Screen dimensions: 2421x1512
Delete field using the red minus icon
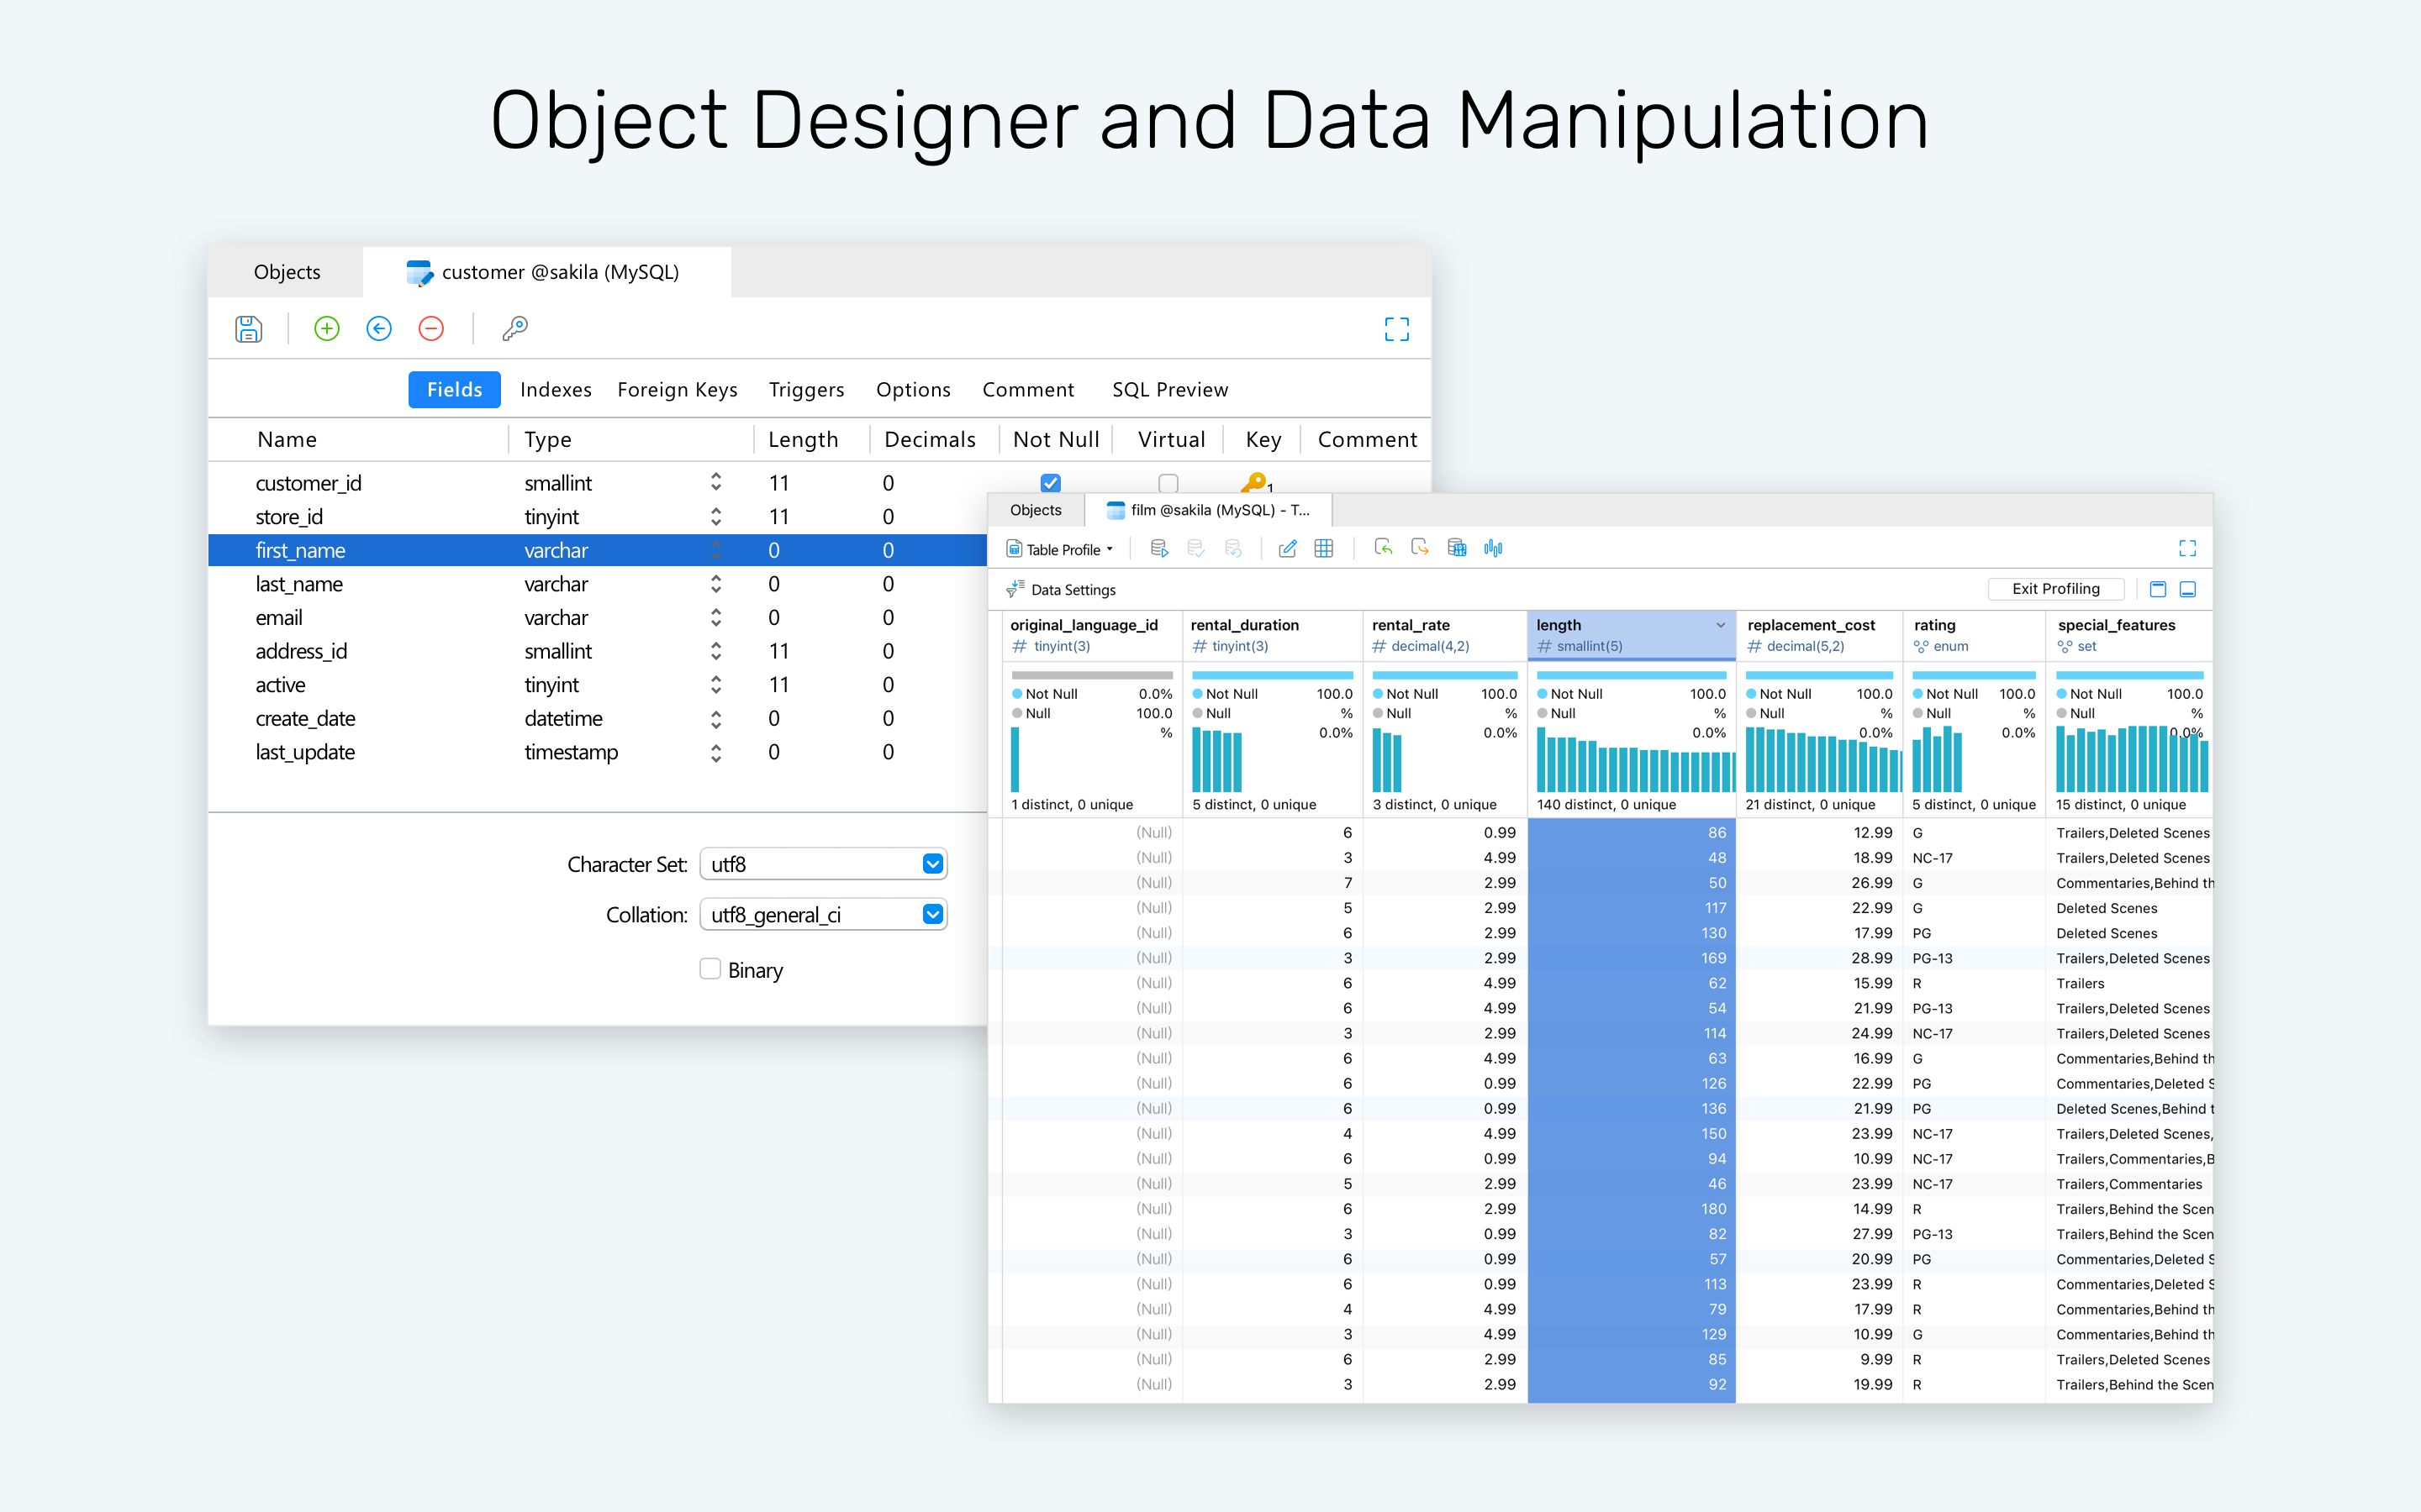pyautogui.click(x=431, y=329)
